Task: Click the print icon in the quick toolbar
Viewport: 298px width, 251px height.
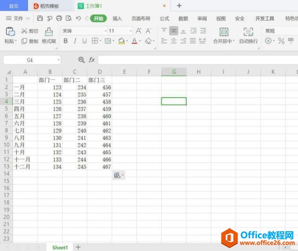Action: click(59, 18)
